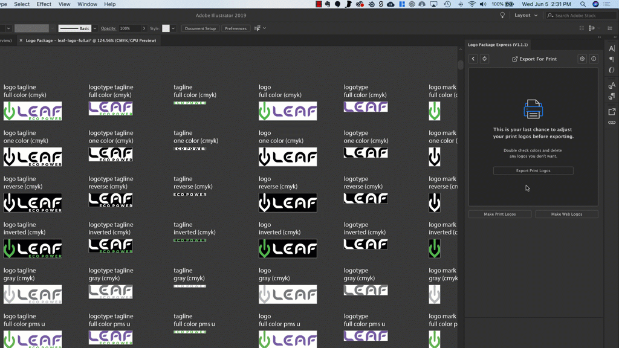Click the Style swatch box

166,28
